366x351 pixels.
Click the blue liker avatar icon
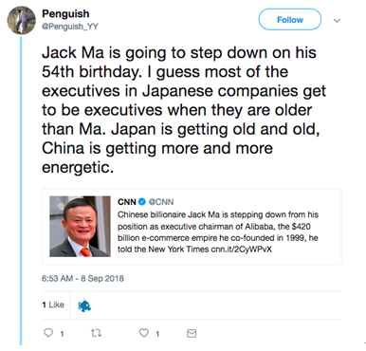(84, 305)
